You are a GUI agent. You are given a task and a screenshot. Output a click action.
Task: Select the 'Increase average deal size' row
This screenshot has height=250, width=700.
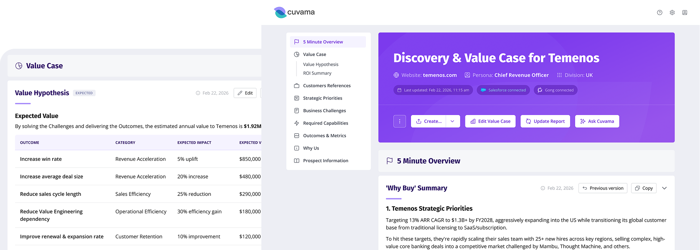(x=138, y=176)
